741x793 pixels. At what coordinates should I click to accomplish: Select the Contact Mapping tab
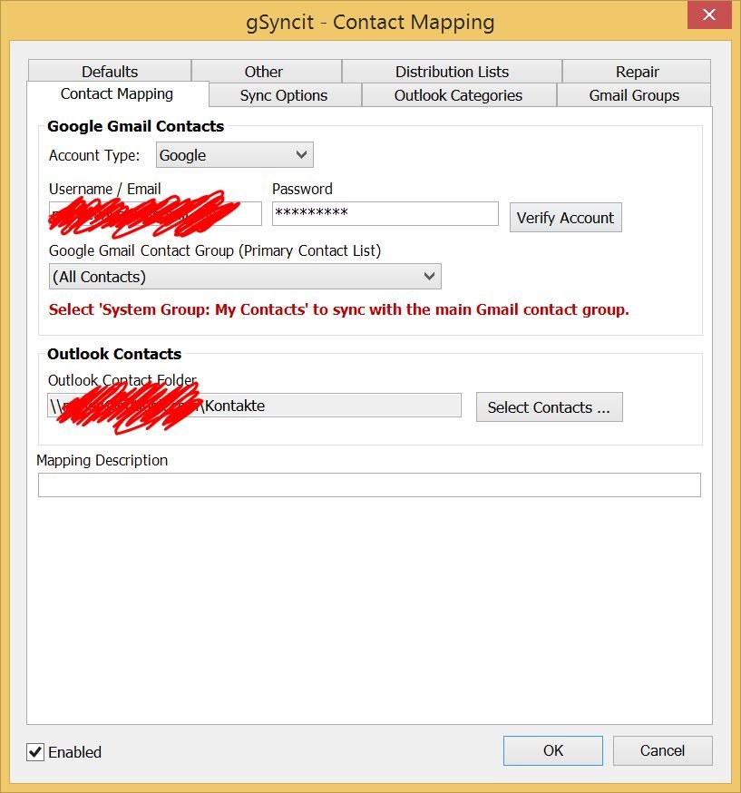pos(117,94)
